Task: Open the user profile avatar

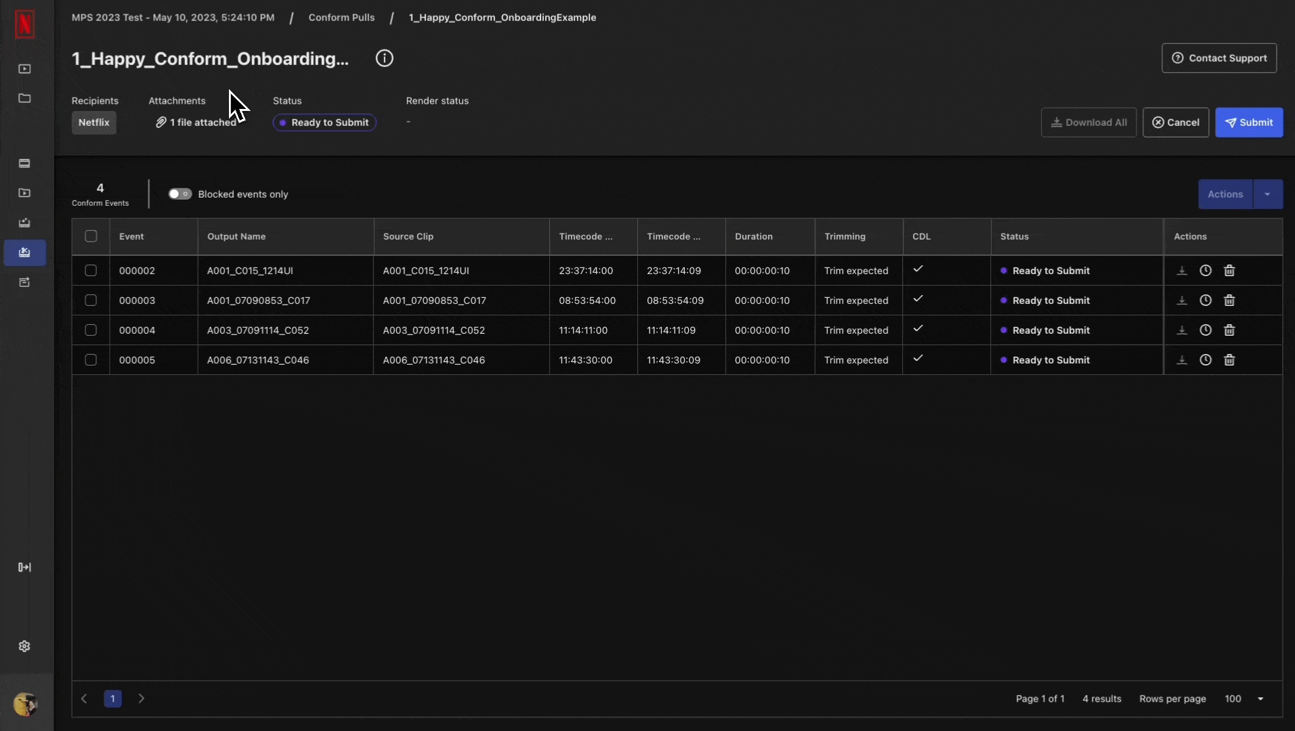Action: (25, 705)
